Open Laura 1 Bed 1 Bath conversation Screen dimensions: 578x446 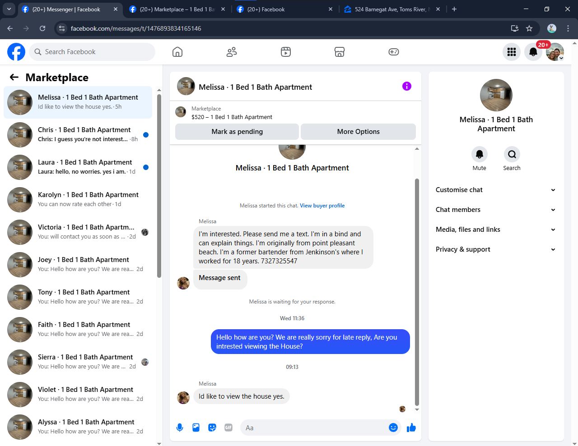point(78,167)
